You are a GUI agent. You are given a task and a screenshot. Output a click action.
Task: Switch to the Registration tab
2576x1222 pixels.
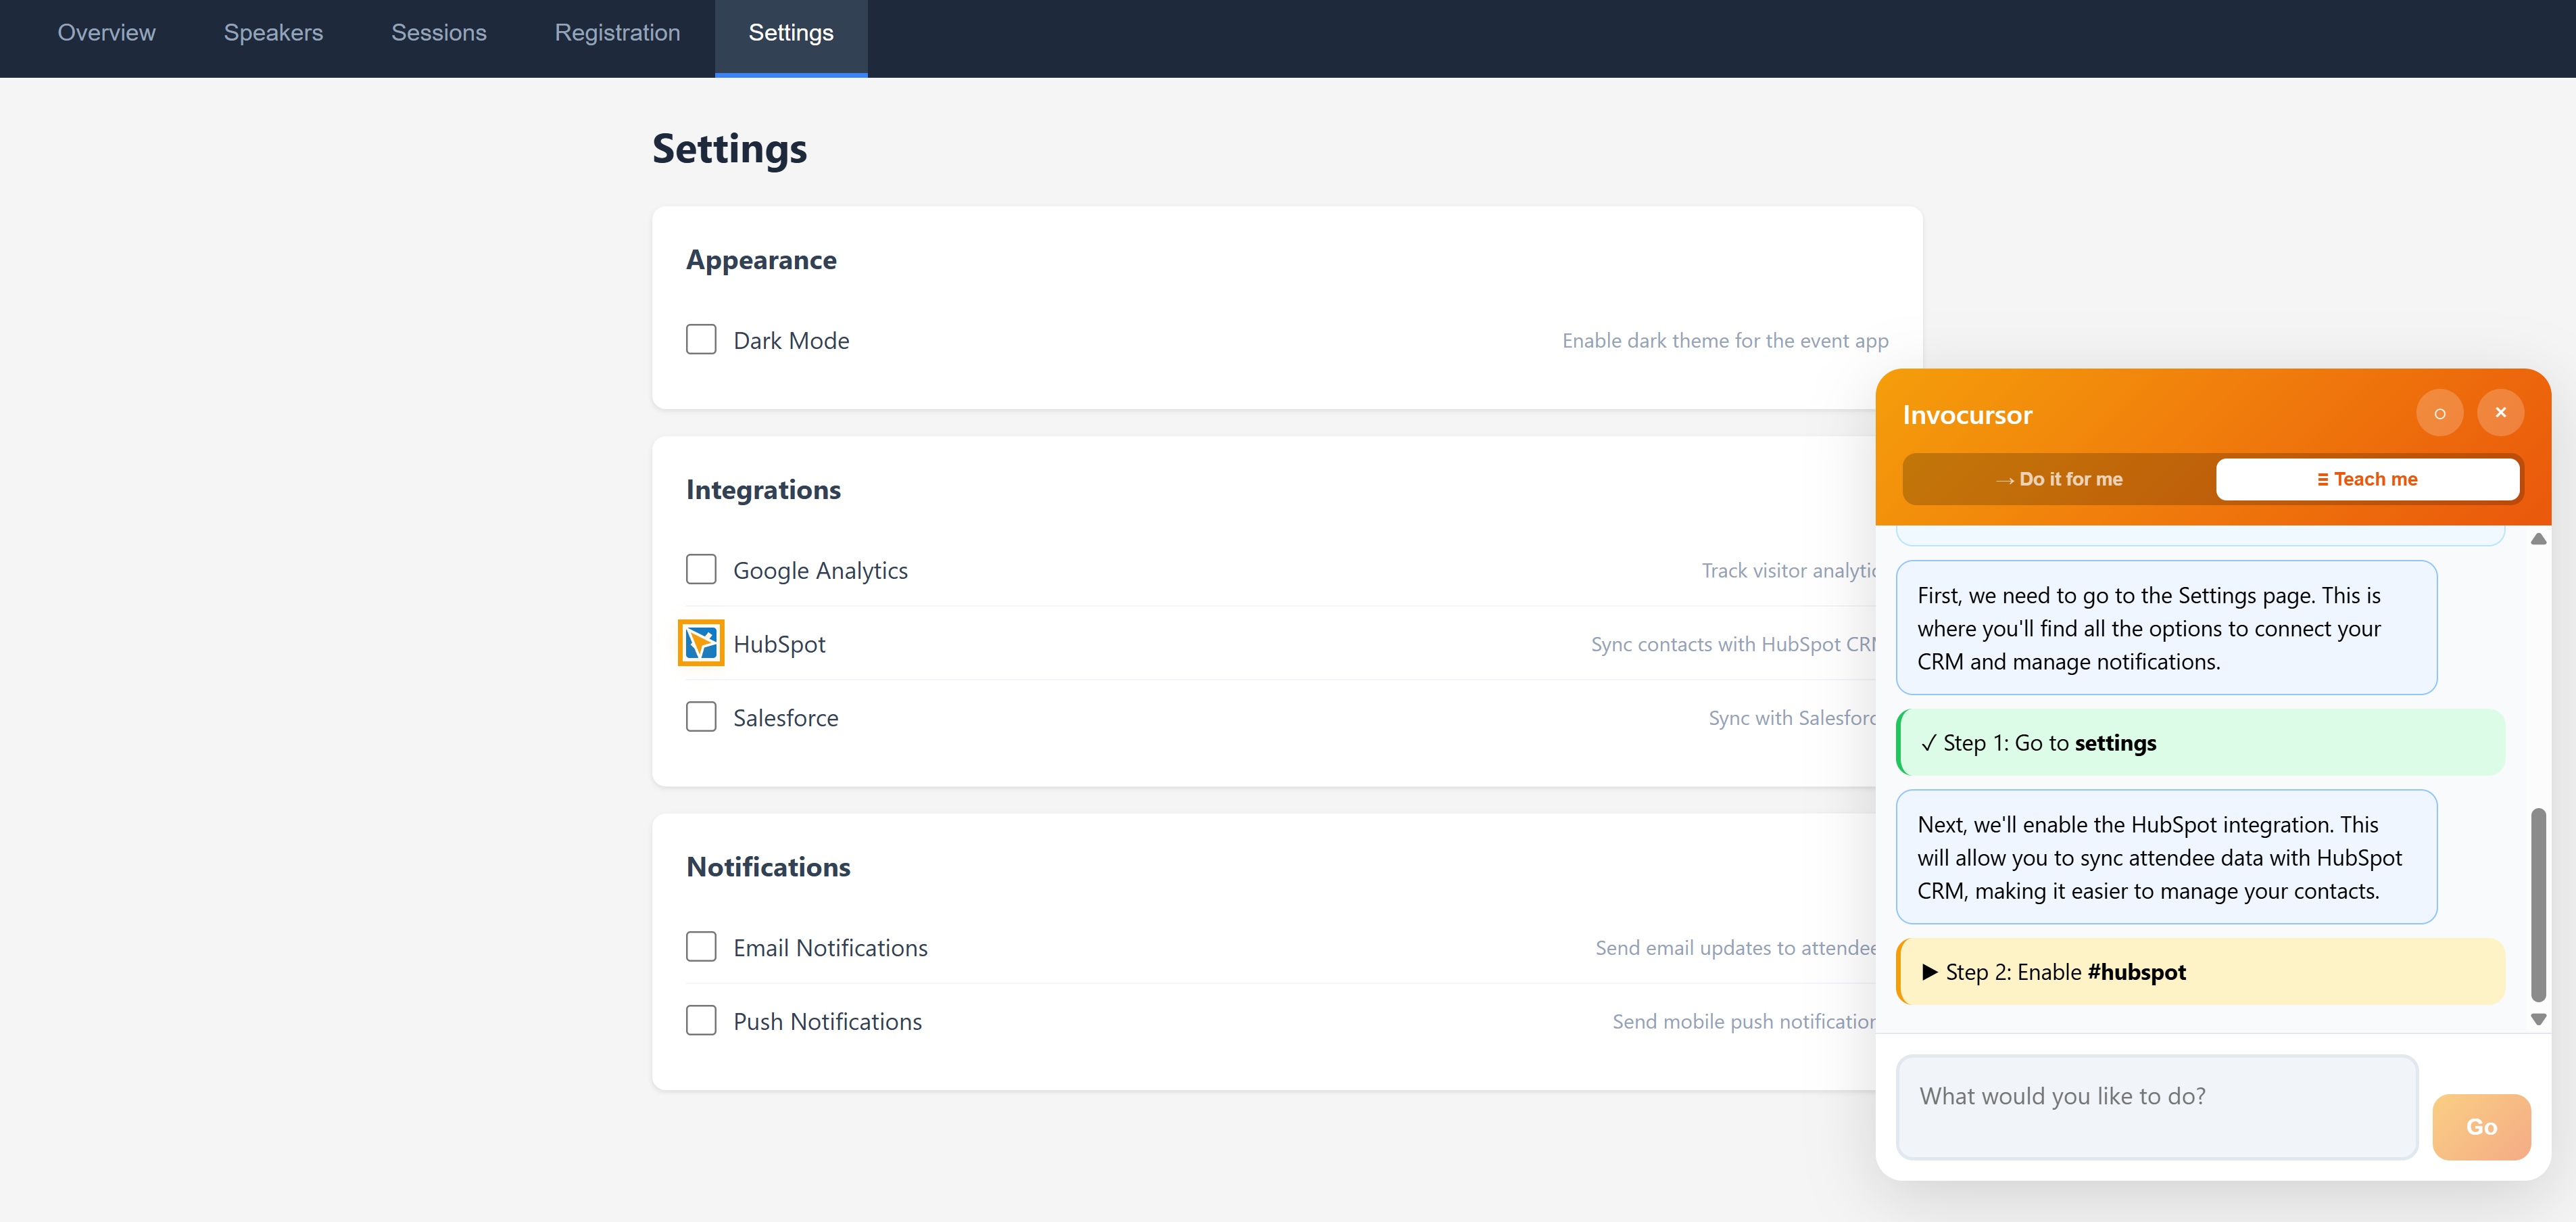pos(617,33)
